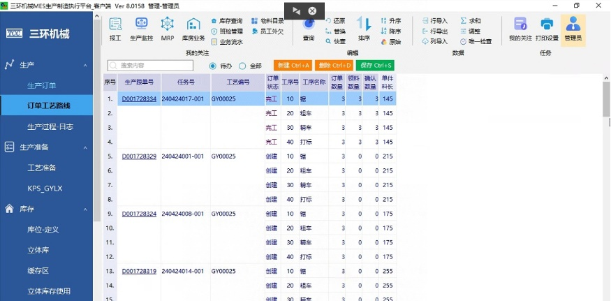Open 物料目录 material catalog
Viewport: 611px width, 301px height.
coord(267,21)
